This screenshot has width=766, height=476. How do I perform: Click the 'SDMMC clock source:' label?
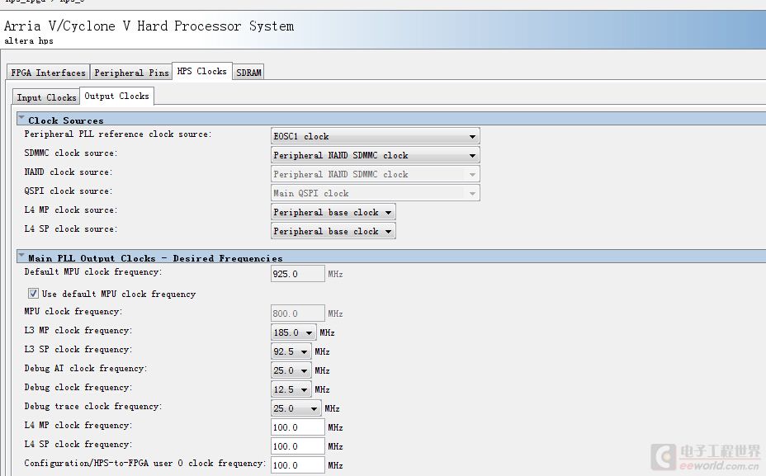pos(71,153)
